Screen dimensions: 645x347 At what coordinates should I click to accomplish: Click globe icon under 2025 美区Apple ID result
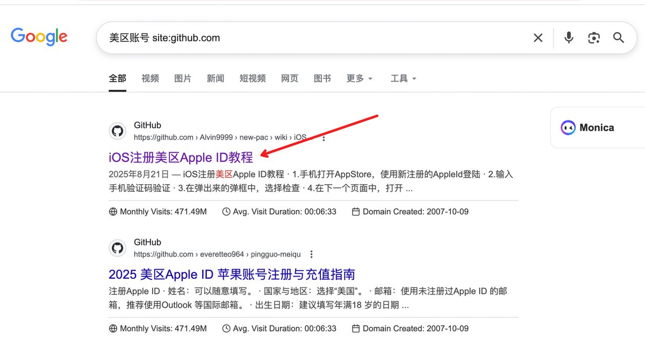click(x=113, y=328)
